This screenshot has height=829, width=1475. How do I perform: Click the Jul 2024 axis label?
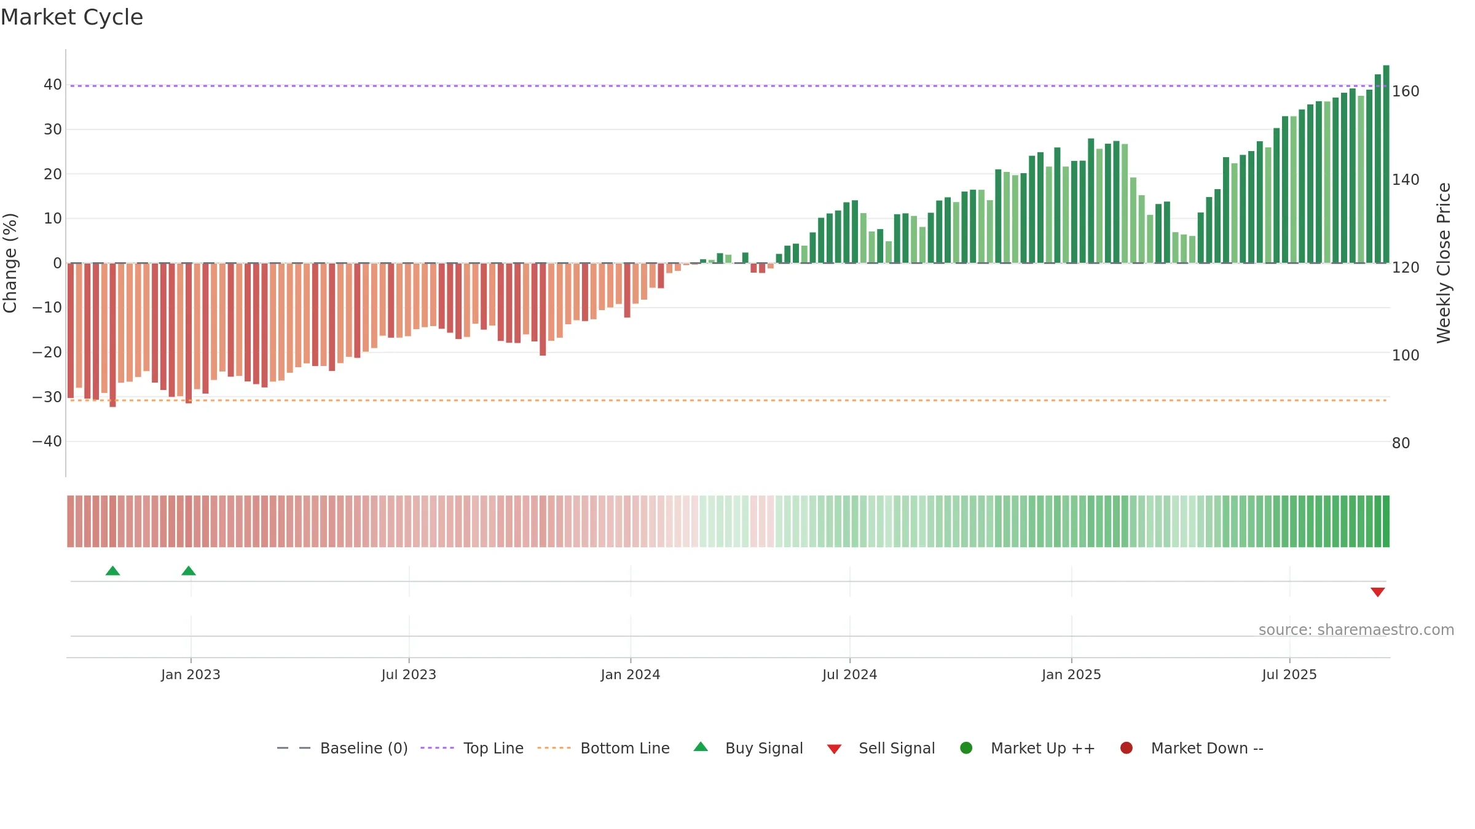(850, 675)
